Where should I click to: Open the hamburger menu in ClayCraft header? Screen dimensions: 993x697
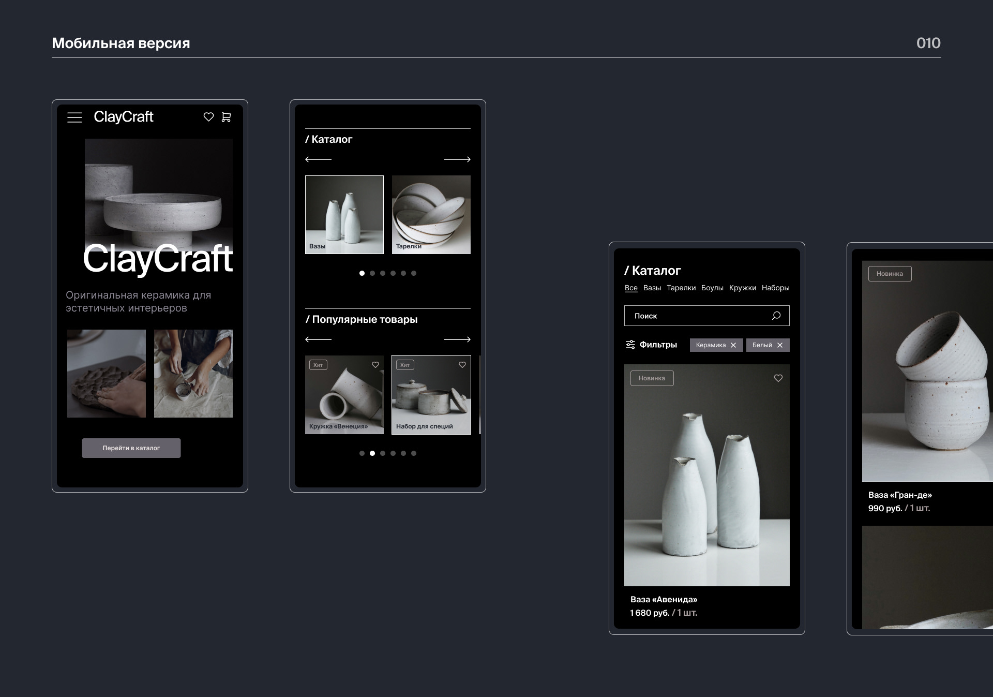74,117
